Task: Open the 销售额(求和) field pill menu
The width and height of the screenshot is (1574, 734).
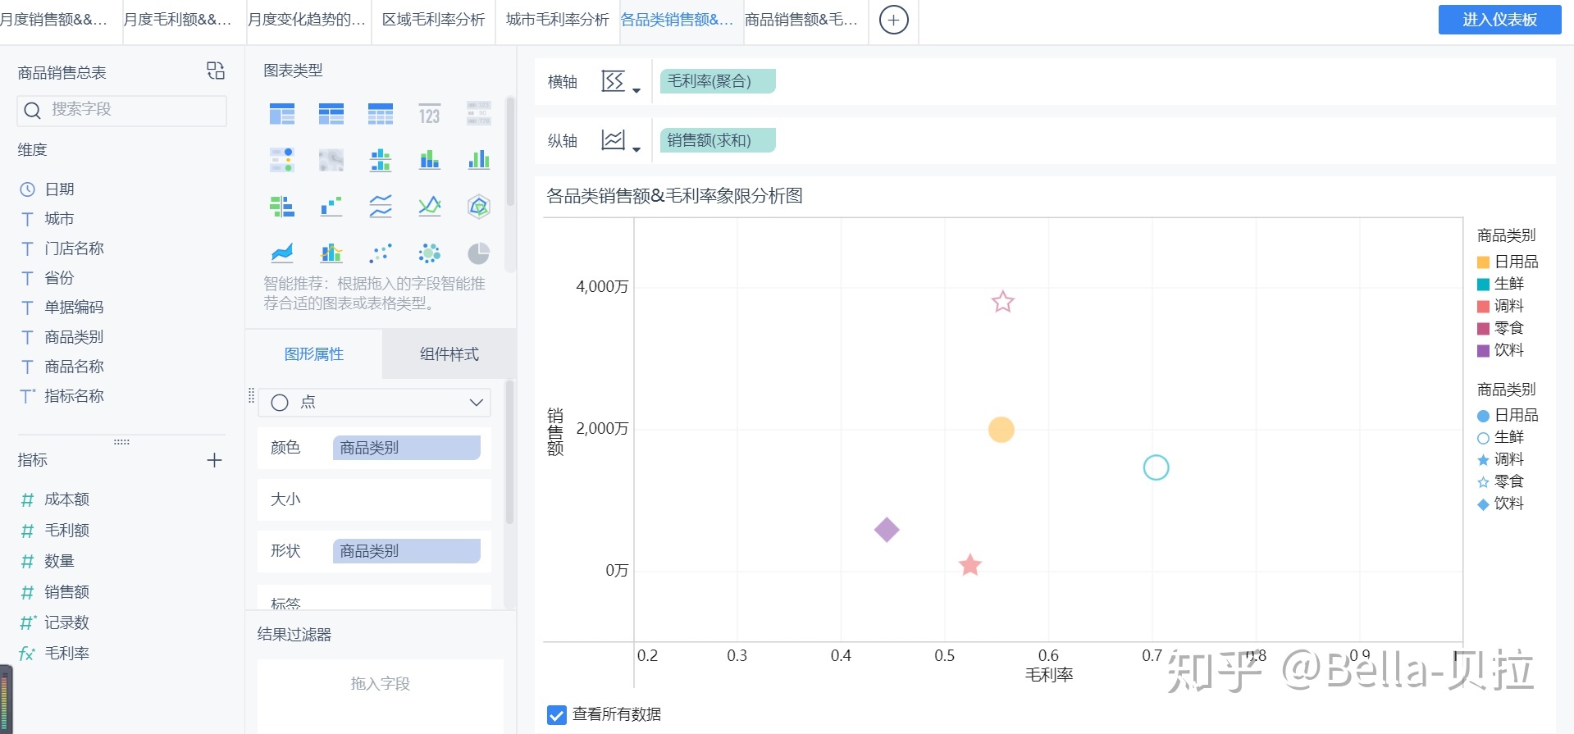Action: 717,140
